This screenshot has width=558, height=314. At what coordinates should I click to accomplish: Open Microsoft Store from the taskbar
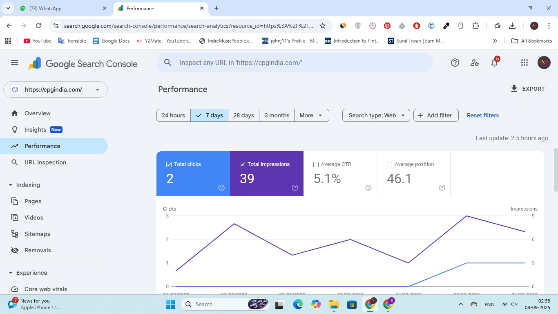[x=352, y=304]
